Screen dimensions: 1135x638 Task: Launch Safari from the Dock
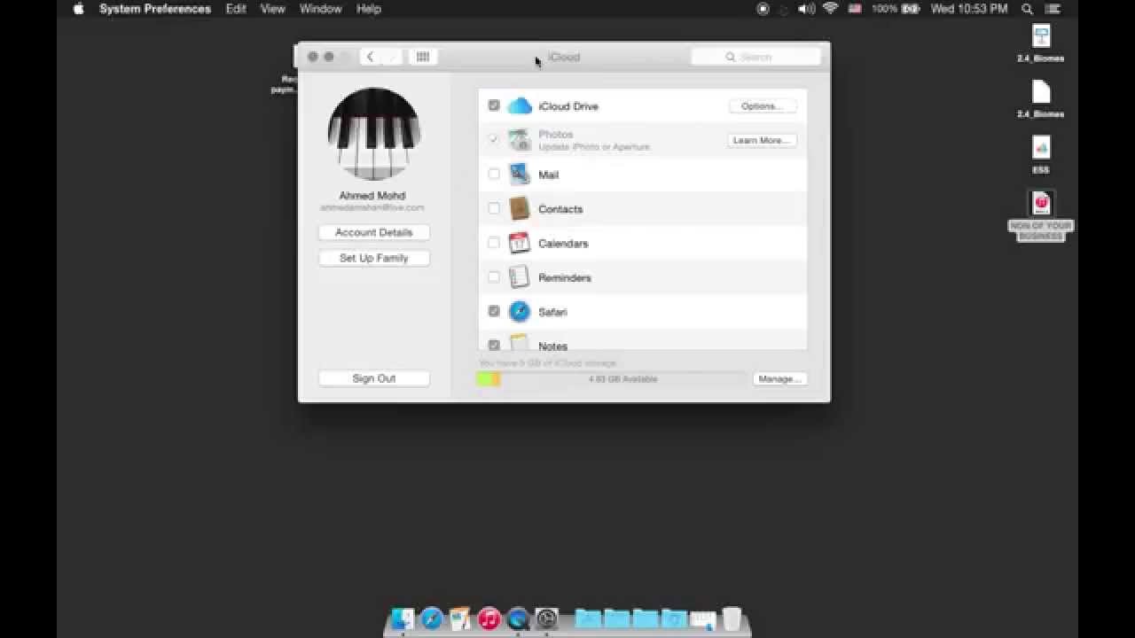(432, 619)
